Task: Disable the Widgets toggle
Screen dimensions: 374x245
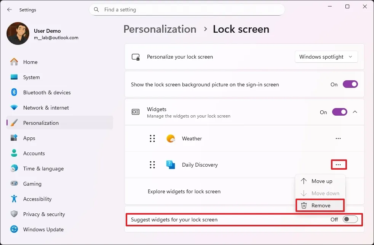Action: [339, 112]
